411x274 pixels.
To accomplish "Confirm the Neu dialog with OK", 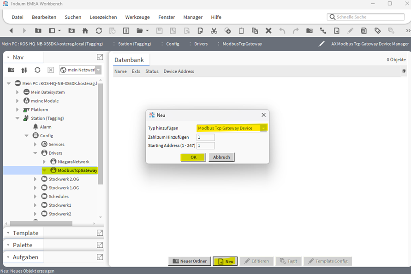I will pos(193,157).
